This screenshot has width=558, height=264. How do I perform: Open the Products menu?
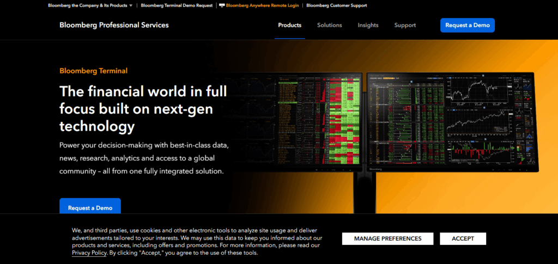click(x=290, y=25)
